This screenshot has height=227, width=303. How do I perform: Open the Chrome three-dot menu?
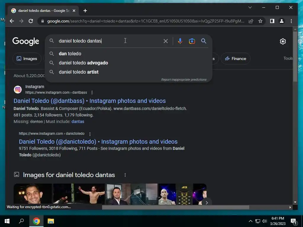291,21
